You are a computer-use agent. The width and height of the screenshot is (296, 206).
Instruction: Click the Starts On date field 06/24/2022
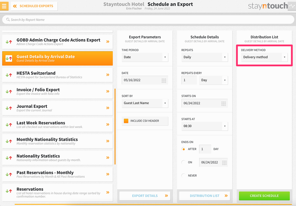(x=205, y=103)
